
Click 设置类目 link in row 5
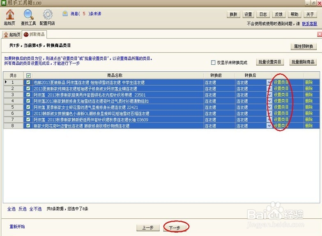(281, 107)
